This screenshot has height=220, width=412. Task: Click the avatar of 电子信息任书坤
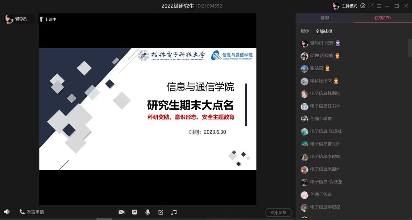tap(304, 106)
